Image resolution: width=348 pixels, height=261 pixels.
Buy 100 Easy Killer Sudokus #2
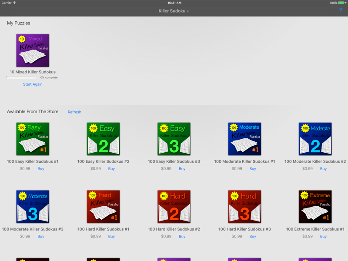(x=111, y=169)
